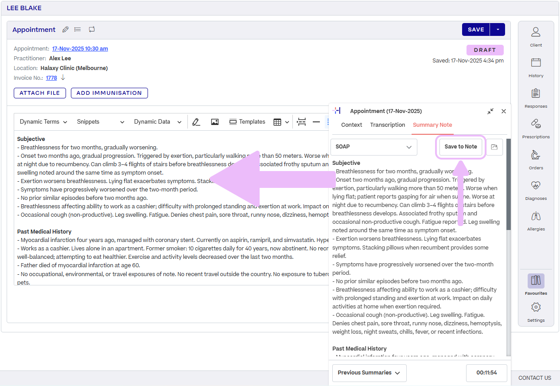
Task: Click the DRAFT status badge
Action: pos(485,50)
